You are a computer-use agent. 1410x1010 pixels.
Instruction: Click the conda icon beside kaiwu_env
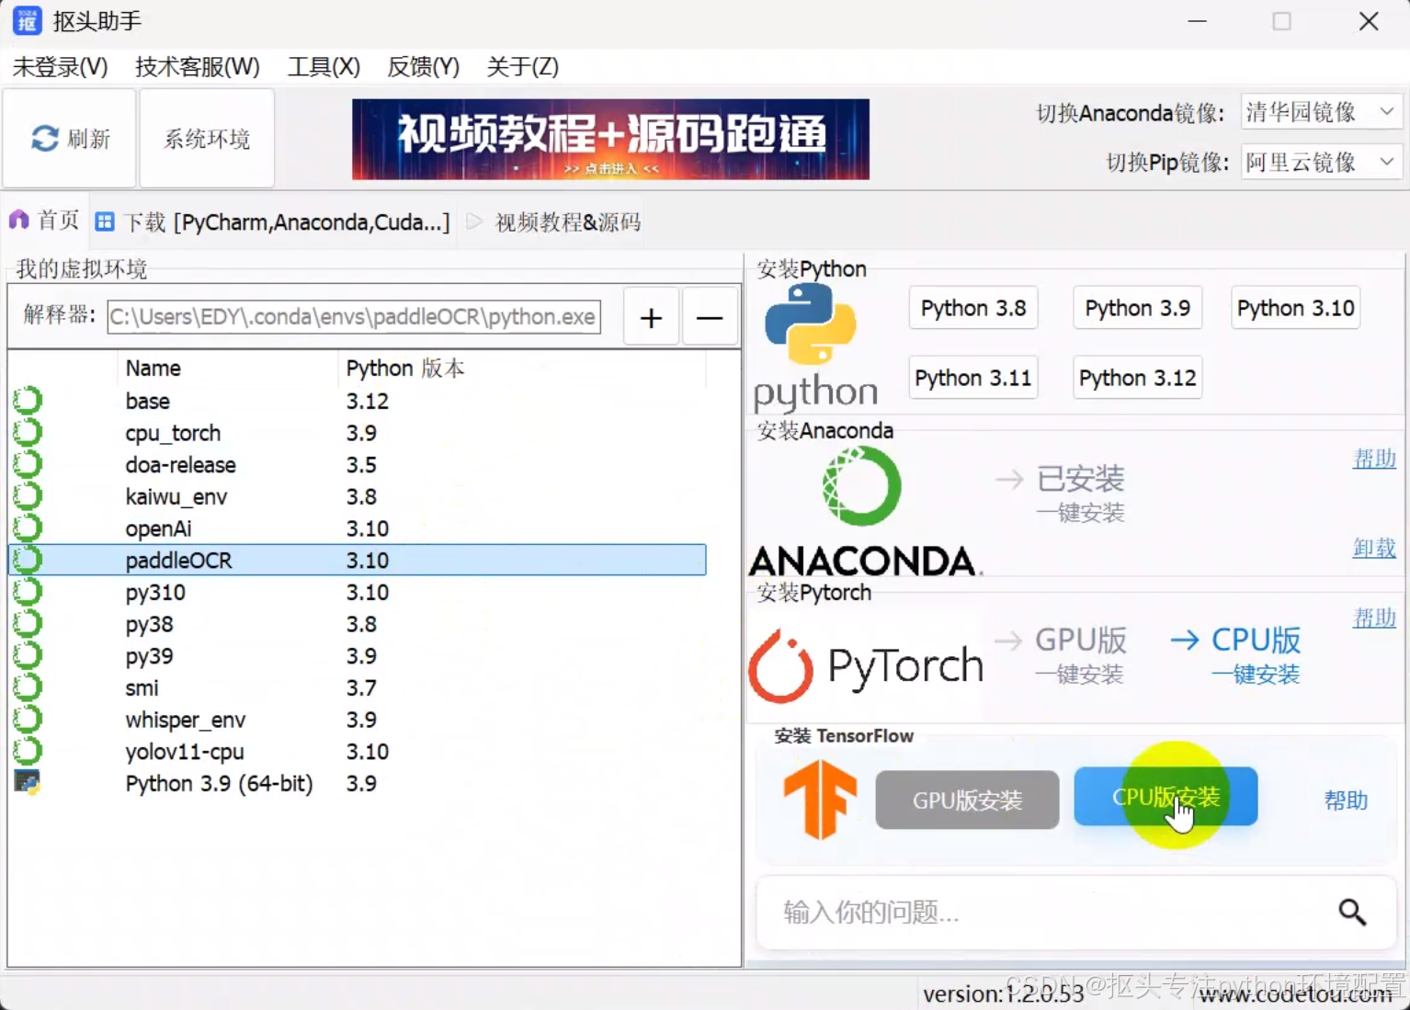[x=28, y=496]
